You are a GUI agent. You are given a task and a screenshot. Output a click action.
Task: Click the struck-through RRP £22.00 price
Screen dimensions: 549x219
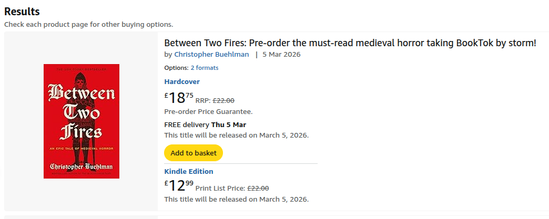[223, 101]
